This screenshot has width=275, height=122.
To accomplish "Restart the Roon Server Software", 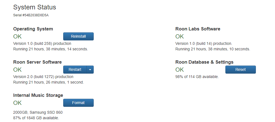I will tap(75, 70).
